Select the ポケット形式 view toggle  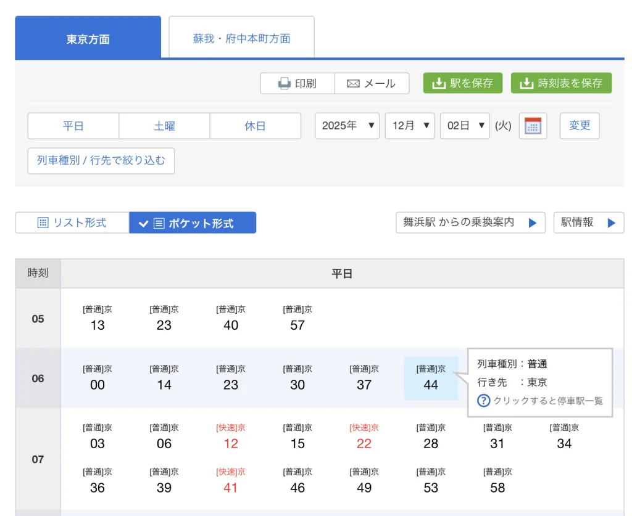tap(193, 223)
